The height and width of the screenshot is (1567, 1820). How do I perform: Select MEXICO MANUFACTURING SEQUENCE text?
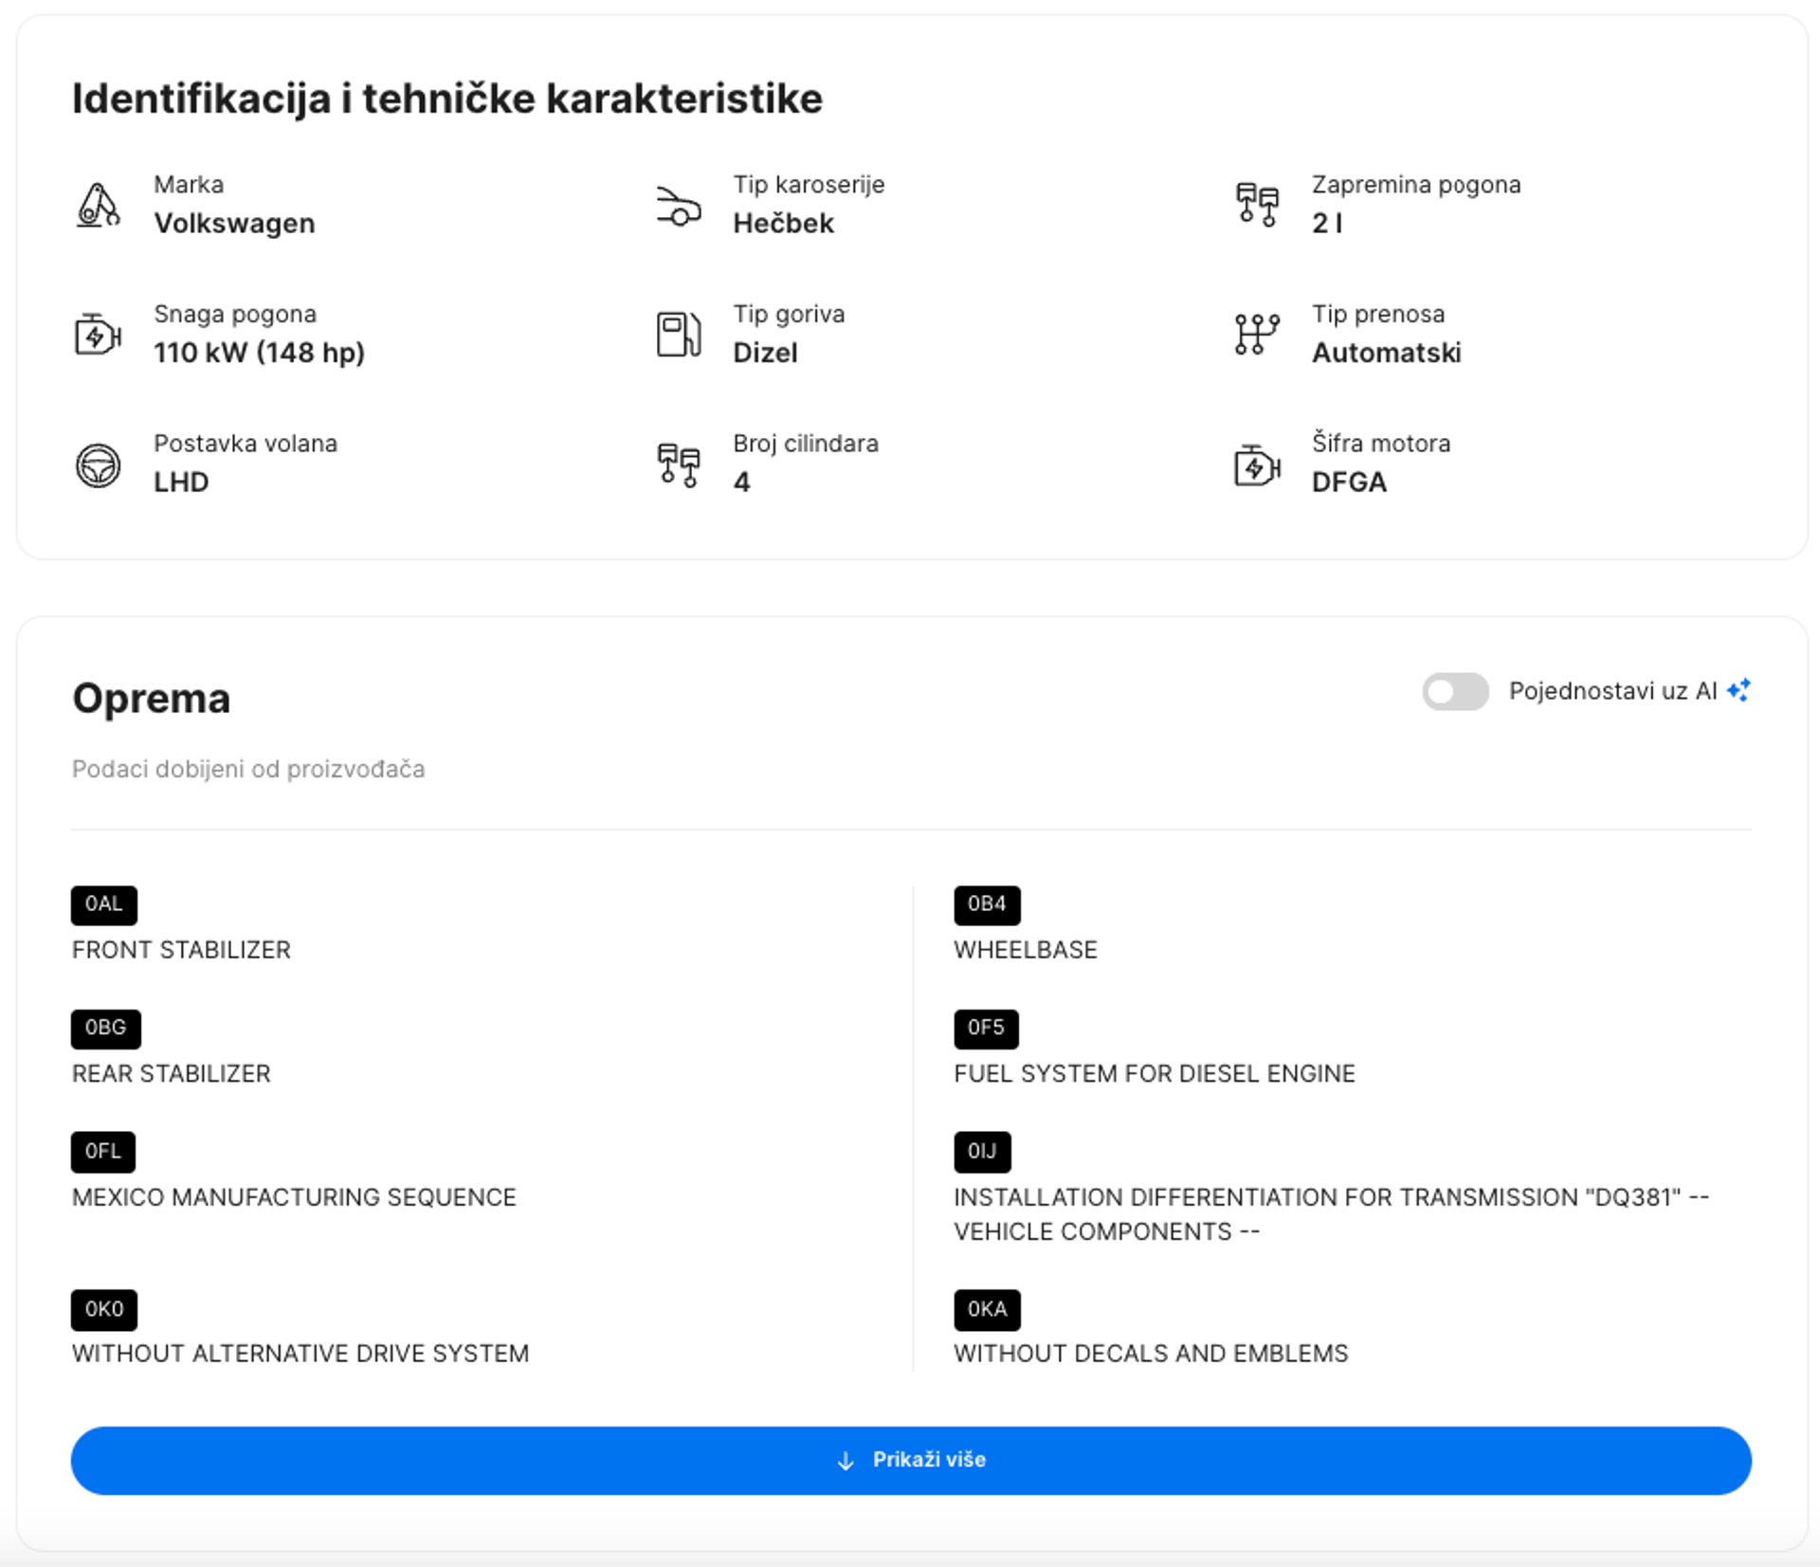[x=294, y=1197]
